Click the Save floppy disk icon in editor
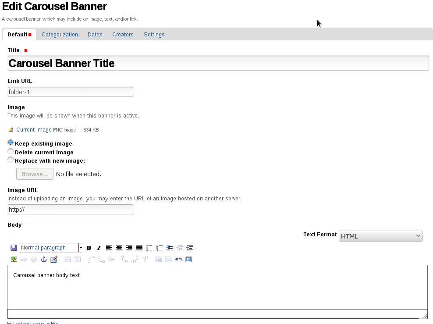Image resolution: width=433 pixels, height=324 pixels. click(14, 248)
